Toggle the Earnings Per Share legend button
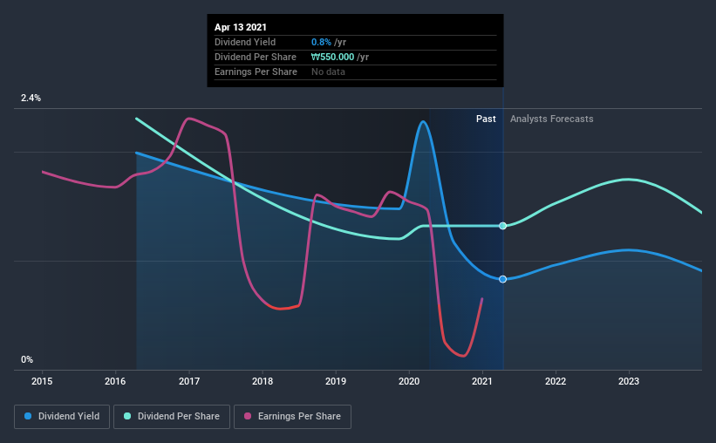The image size is (716, 443). [x=292, y=417]
